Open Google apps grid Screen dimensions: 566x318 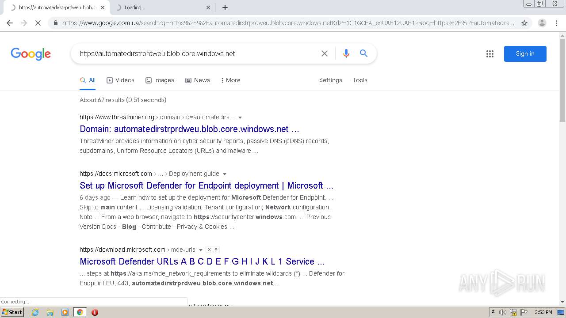490,54
